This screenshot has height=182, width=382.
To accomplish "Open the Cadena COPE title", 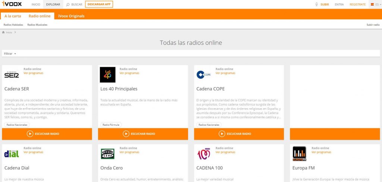I will (x=210, y=89).
